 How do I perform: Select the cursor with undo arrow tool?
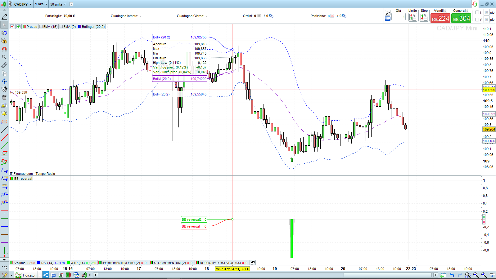click(4, 33)
